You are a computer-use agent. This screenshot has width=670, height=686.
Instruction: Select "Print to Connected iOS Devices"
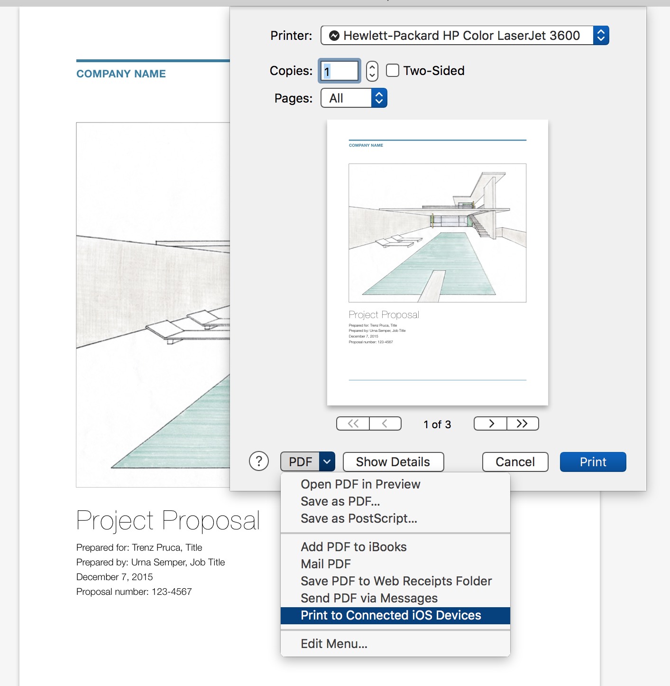pyautogui.click(x=390, y=615)
